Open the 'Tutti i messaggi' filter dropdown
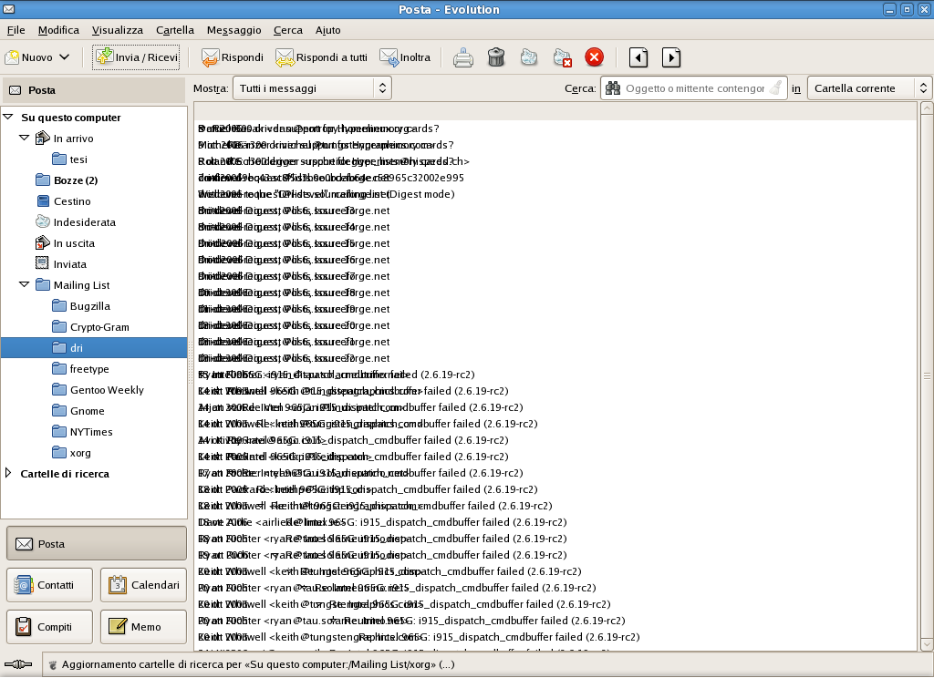The height and width of the screenshot is (678, 934). click(x=312, y=88)
